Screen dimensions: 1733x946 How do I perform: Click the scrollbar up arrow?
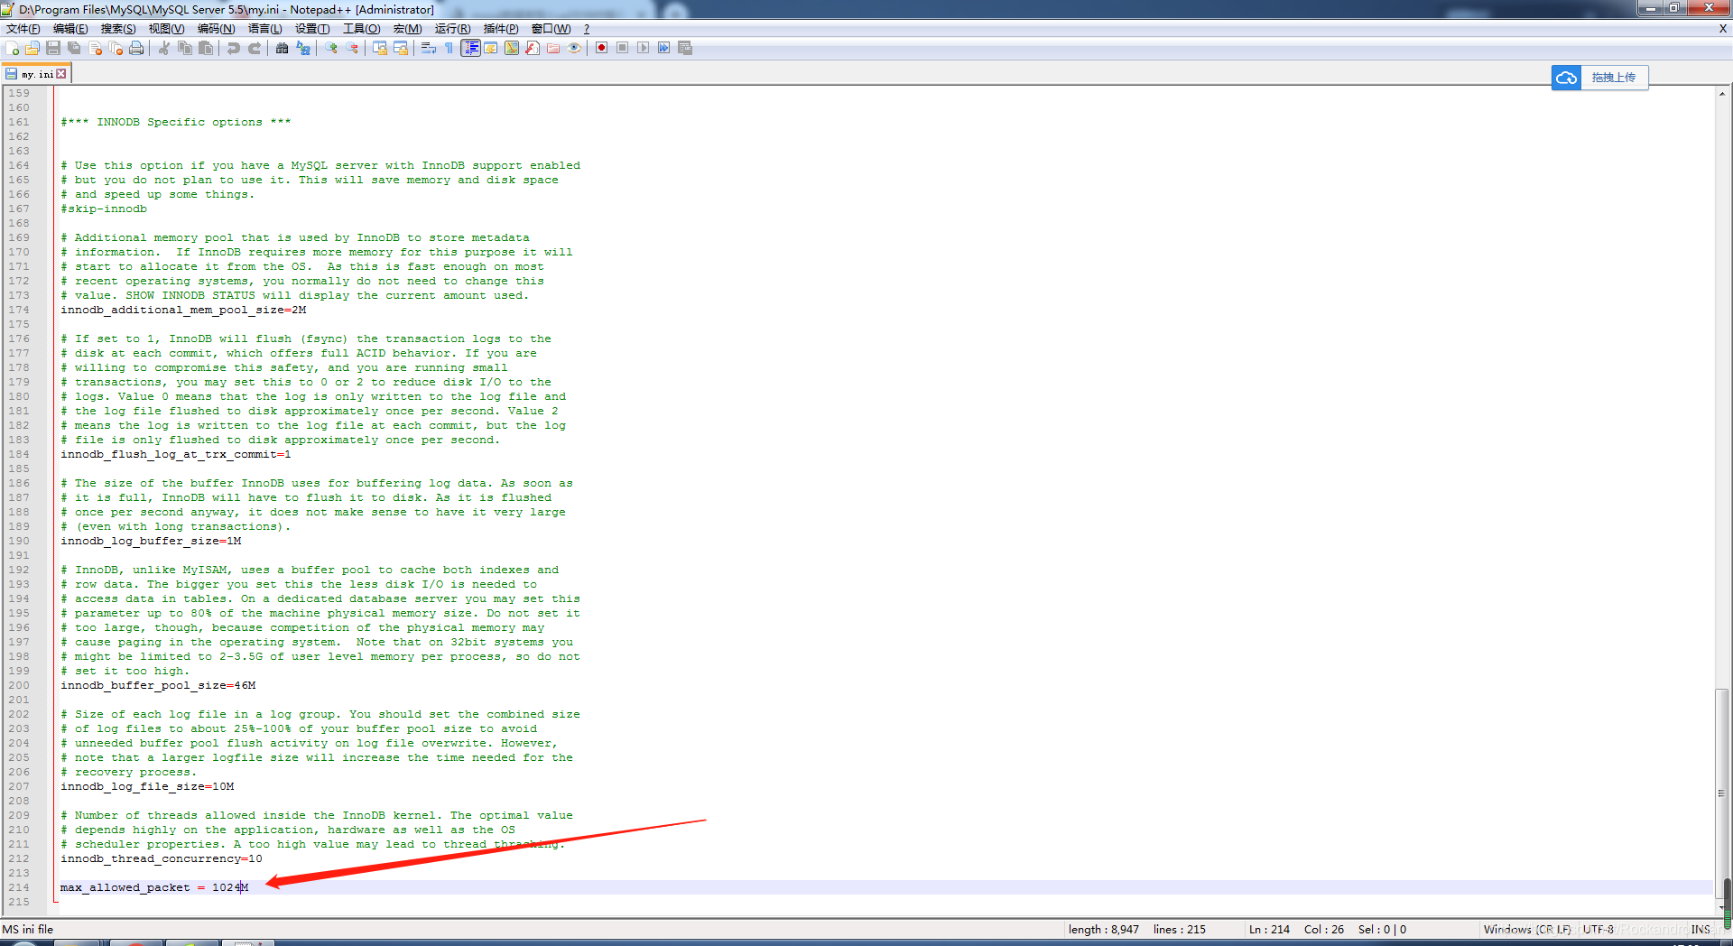tap(1721, 93)
